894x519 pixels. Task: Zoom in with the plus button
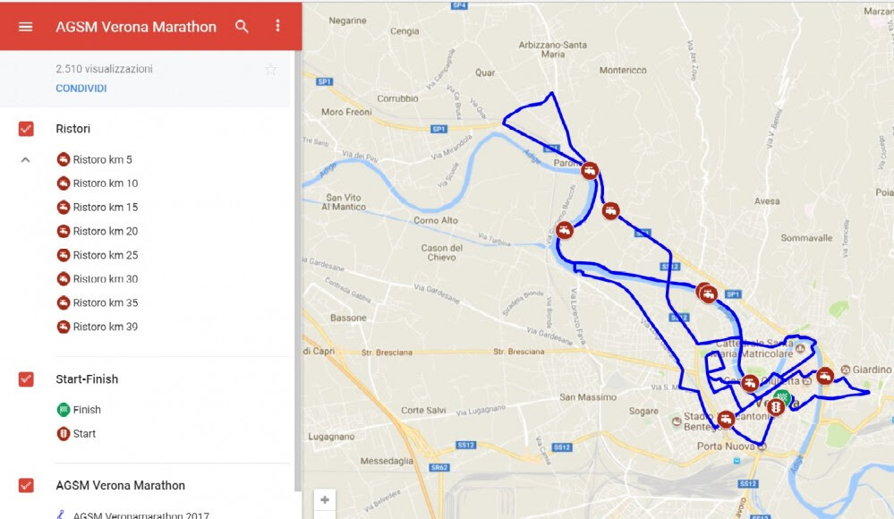pos(325,500)
